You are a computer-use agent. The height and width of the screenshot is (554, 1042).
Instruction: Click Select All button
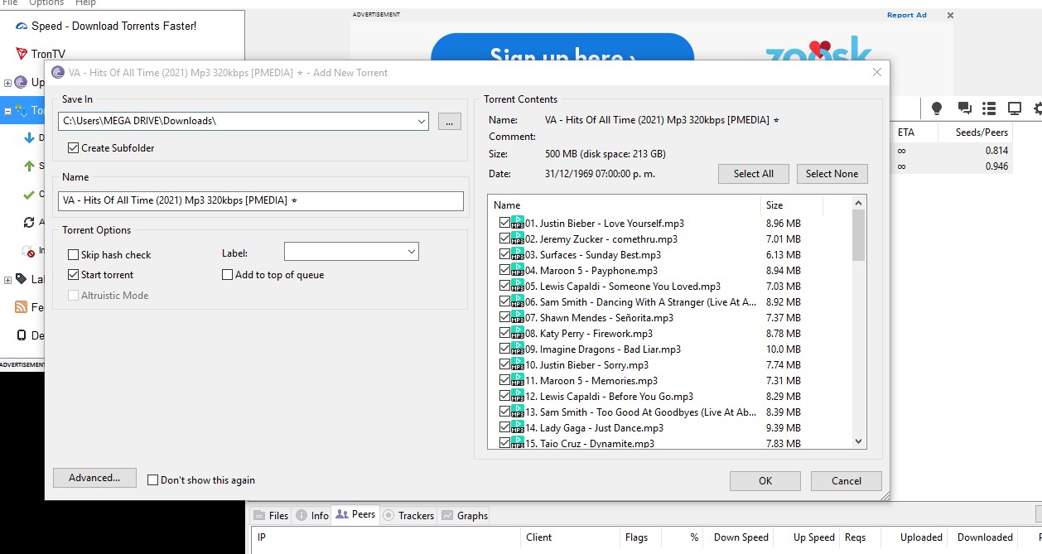(x=754, y=174)
